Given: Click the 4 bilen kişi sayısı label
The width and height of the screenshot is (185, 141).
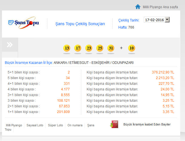Looking at the screenshot, I should pos(22,89).
